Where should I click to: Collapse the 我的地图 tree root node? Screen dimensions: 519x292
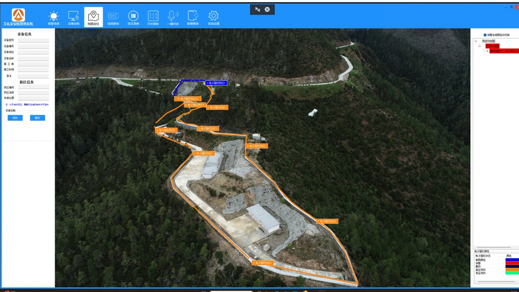click(476, 41)
